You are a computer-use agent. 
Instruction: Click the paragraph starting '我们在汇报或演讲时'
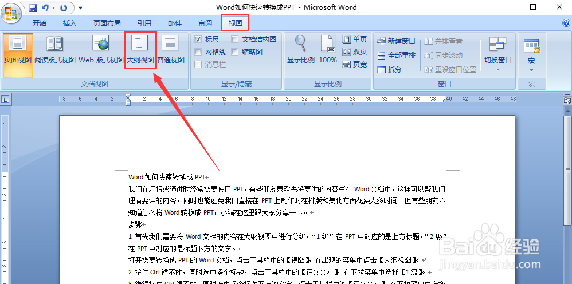pyautogui.click(x=287, y=200)
